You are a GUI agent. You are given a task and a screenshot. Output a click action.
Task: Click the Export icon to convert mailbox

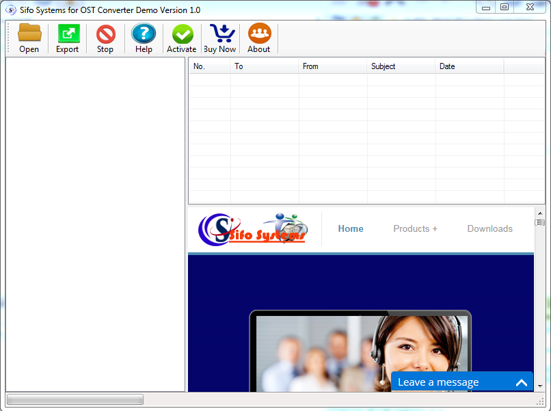pyautogui.click(x=68, y=38)
